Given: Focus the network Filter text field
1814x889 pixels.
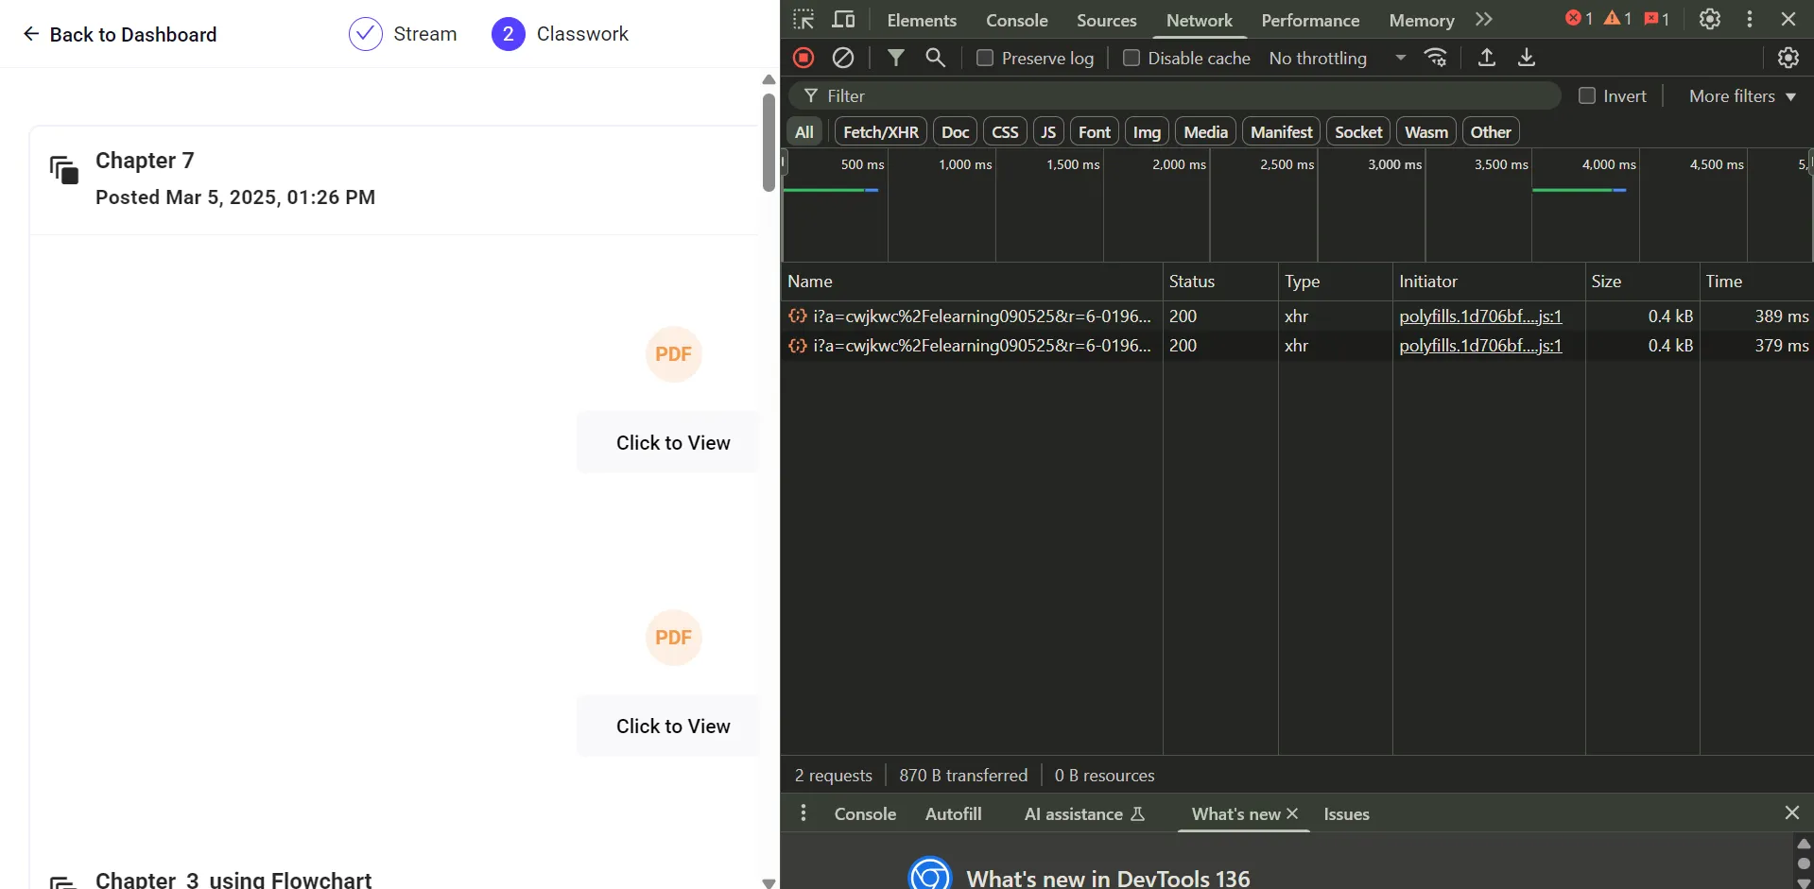Looking at the screenshot, I should point(1182,95).
